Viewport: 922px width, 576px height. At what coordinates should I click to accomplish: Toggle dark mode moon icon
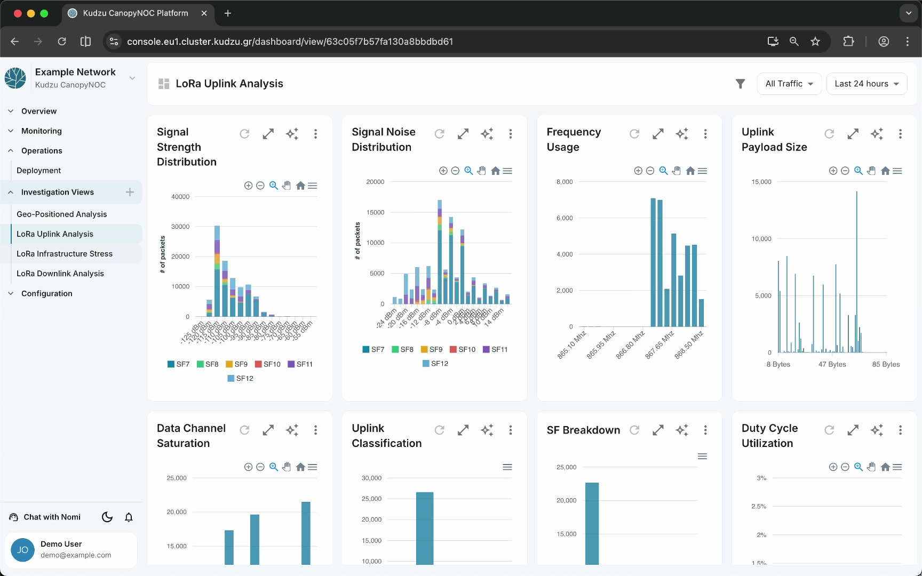point(107,517)
